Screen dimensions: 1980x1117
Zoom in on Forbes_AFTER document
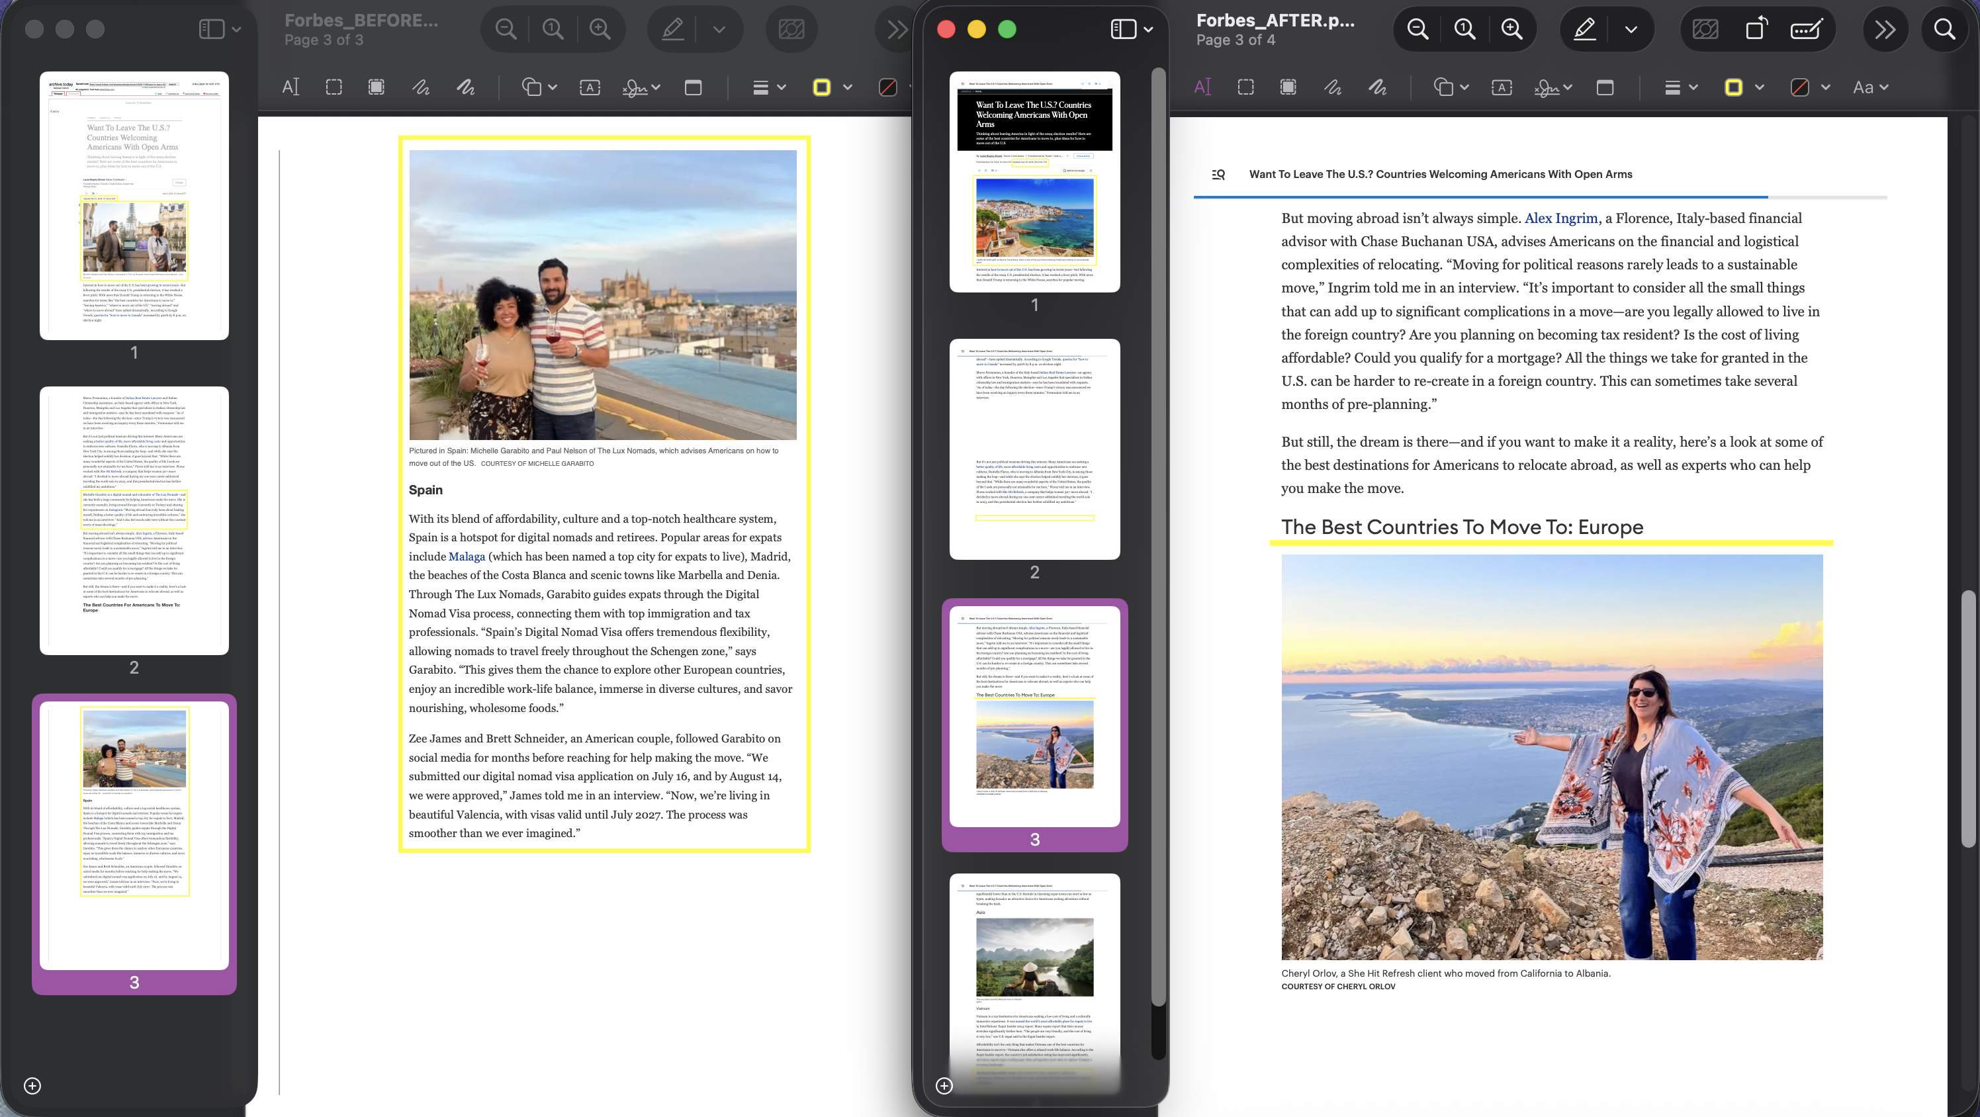click(1512, 29)
